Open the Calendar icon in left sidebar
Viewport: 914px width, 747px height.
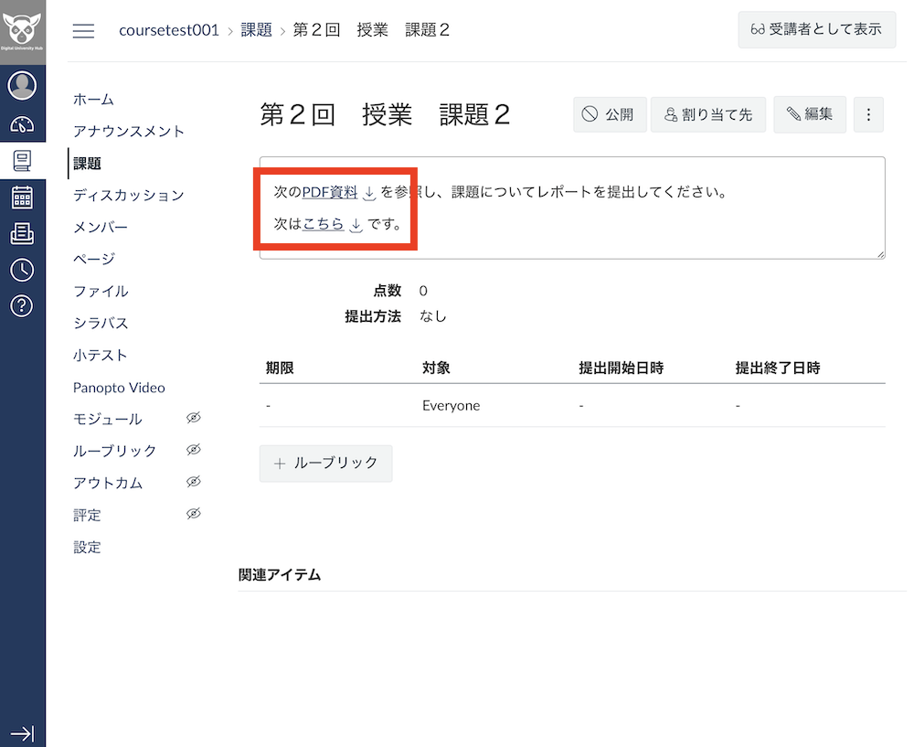pos(22,196)
